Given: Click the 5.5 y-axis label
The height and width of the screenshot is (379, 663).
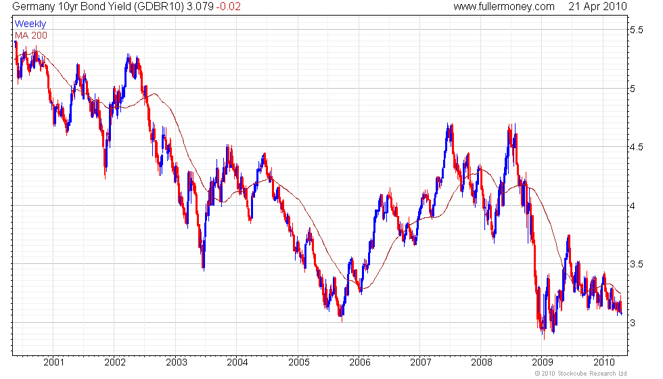Looking at the screenshot, I should click(x=637, y=30).
